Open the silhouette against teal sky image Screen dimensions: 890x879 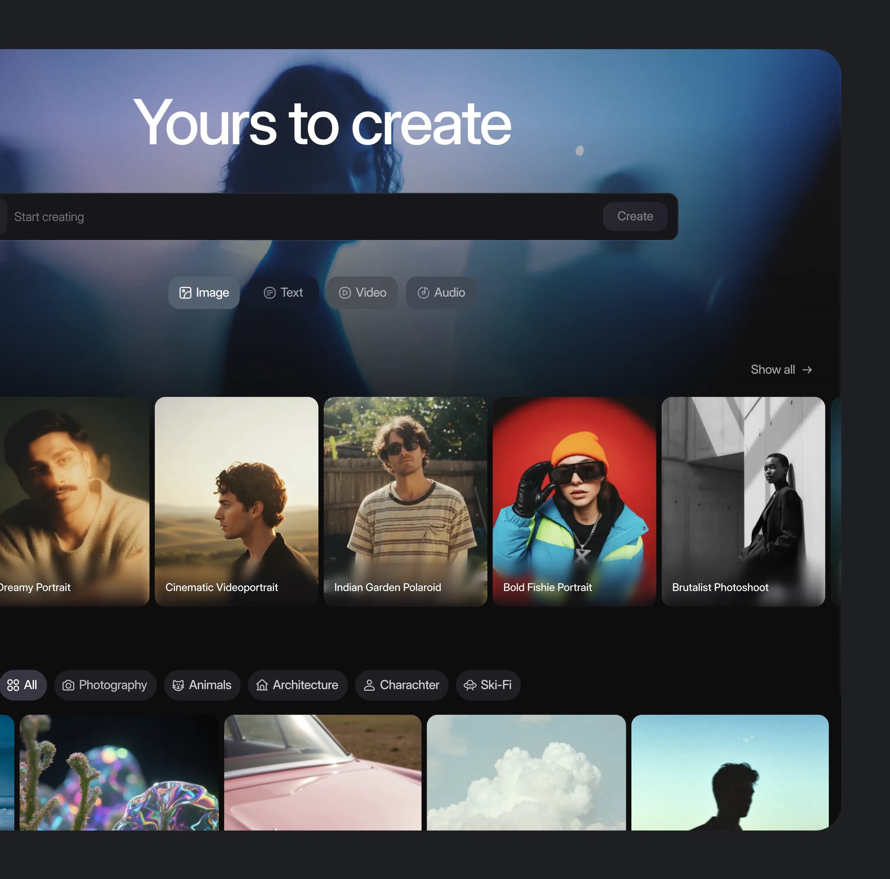[x=730, y=773]
